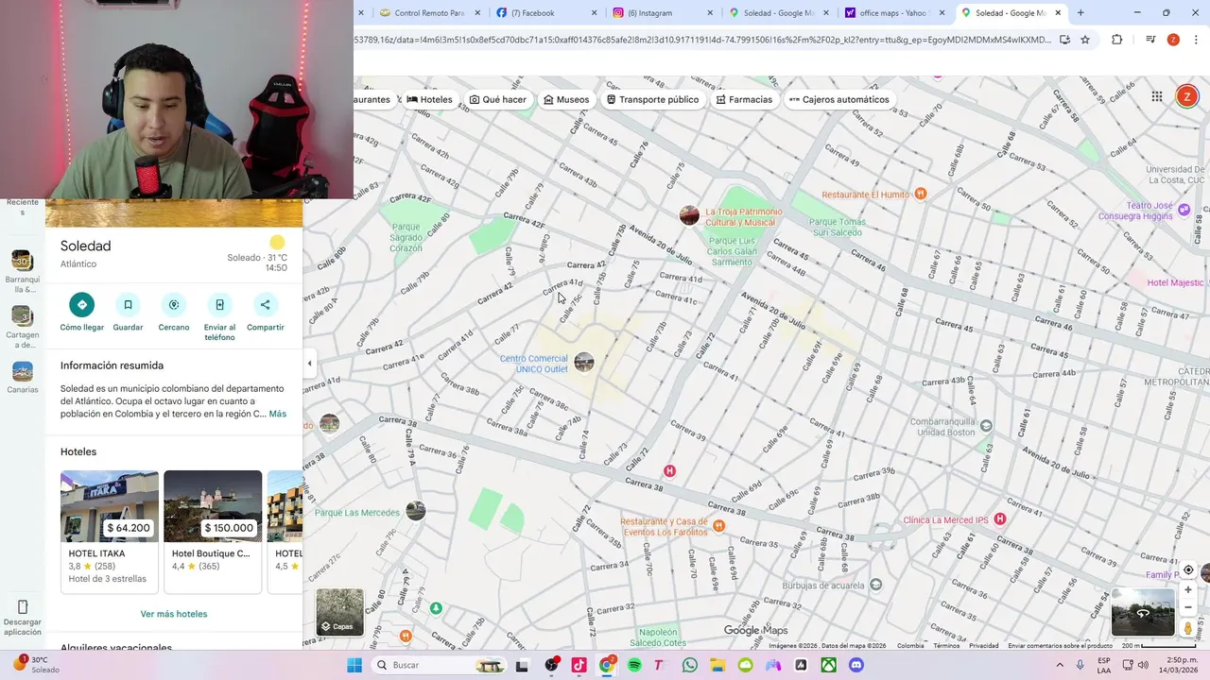Open Chrome media control icon

(1150, 40)
